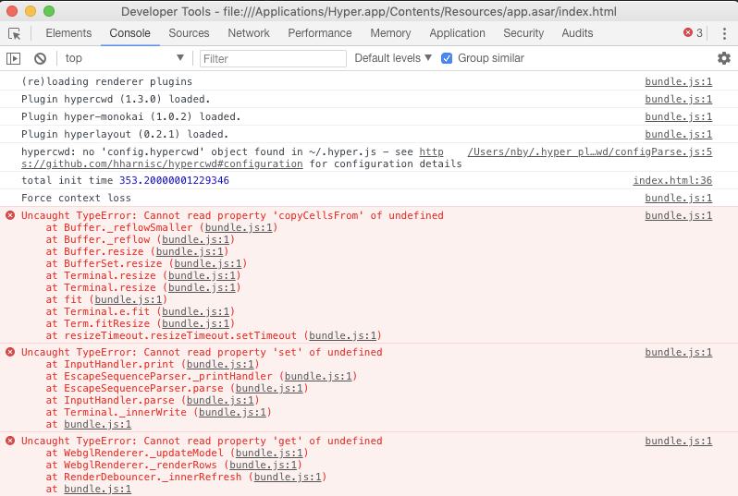This screenshot has width=738, height=496.
Task: Open bundle.js:1 link for Force context loss
Action: tap(678, 198)
